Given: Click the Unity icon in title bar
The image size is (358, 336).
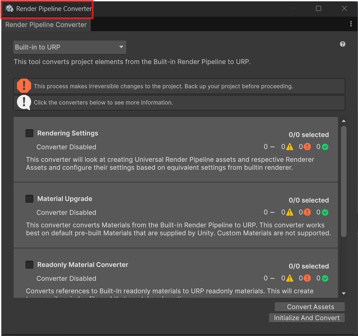Looking at the screenshot, I should [9, 8].
